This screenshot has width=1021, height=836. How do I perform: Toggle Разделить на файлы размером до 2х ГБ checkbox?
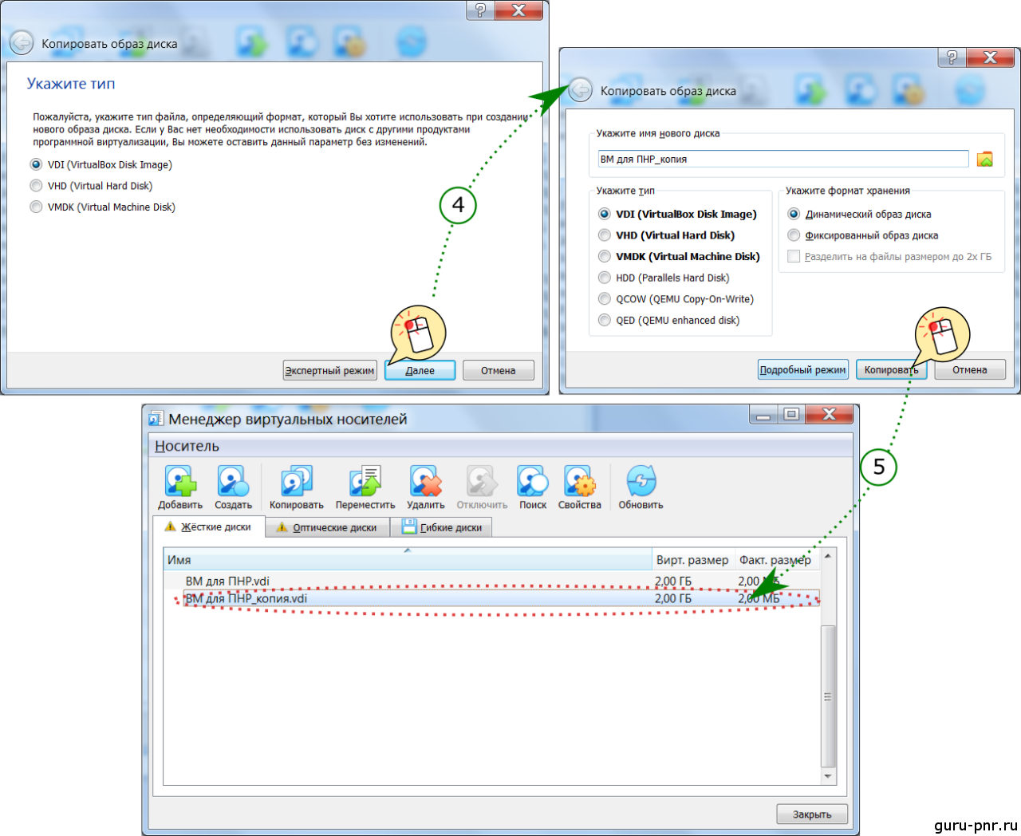pos(794,257)
